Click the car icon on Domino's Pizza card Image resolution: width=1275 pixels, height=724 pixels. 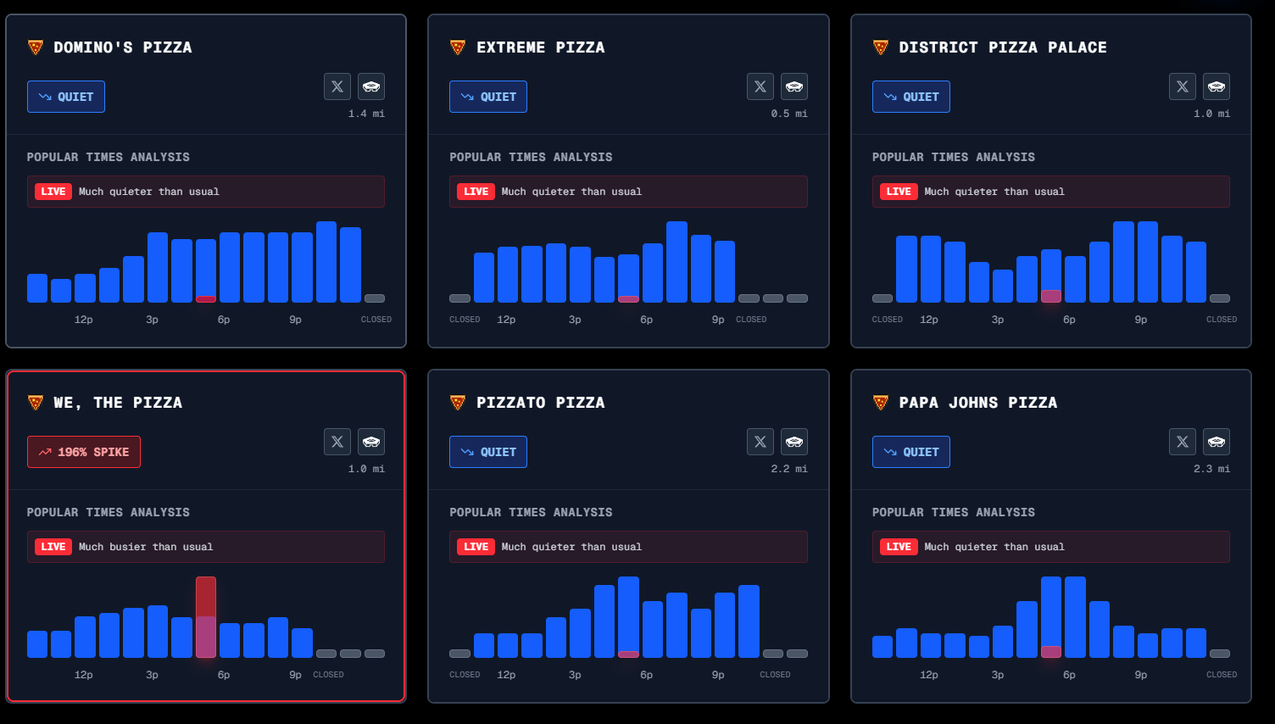click(x=371, y=86)
